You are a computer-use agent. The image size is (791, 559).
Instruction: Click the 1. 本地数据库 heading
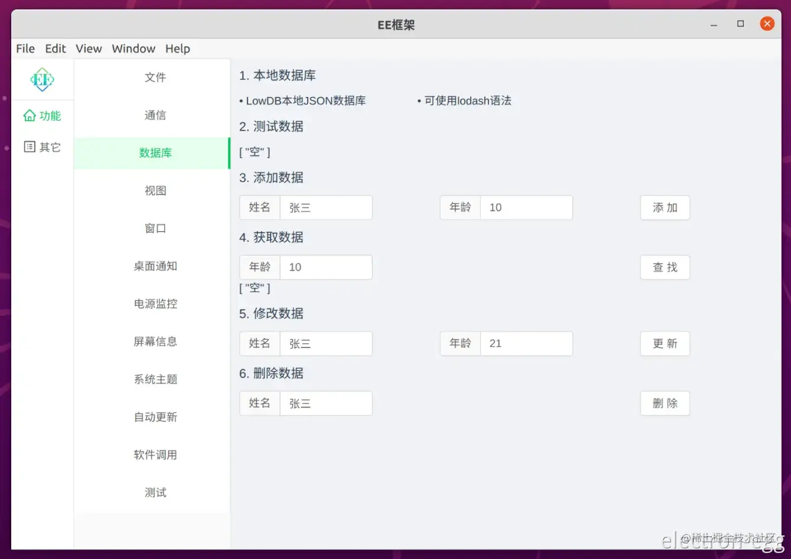[x=278, y=76]
